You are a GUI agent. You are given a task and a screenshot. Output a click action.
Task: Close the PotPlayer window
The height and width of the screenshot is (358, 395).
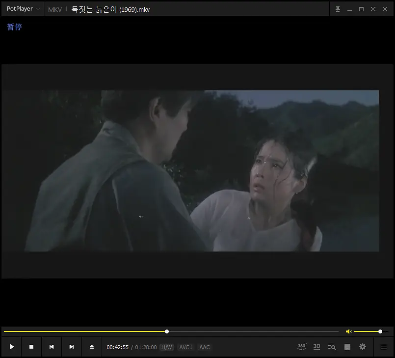pyautogui.click(x=385, y=9)
